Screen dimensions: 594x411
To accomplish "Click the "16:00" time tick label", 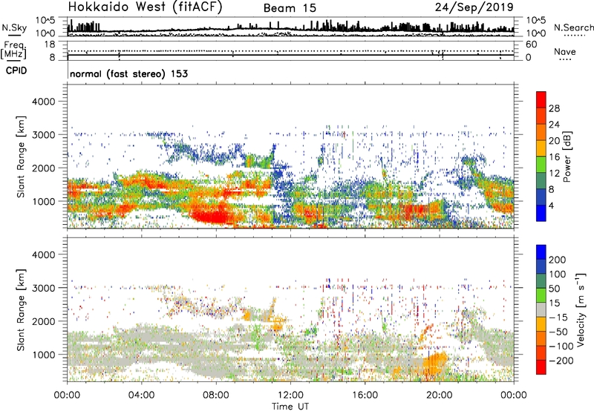I will 365,395.
